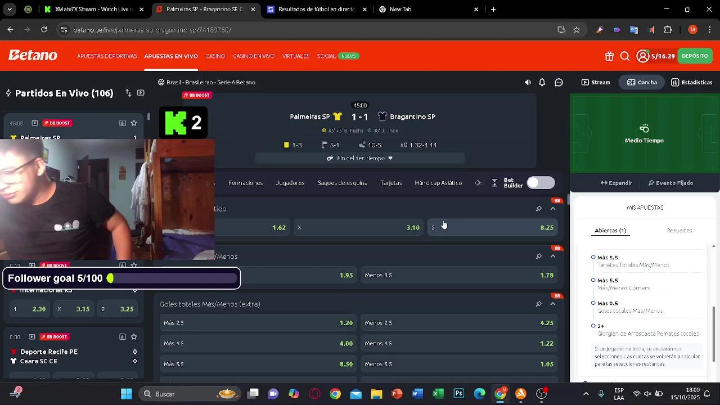Click the Betano logo
This screenshot has height=405, width=720.
(x=33, y=56)
